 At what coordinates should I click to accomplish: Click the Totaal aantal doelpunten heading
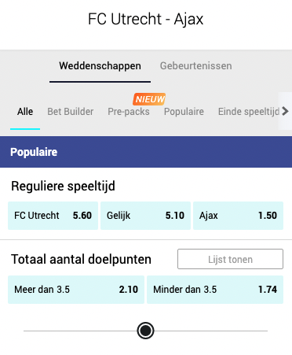pyautogui.click(x=81, y=260)
